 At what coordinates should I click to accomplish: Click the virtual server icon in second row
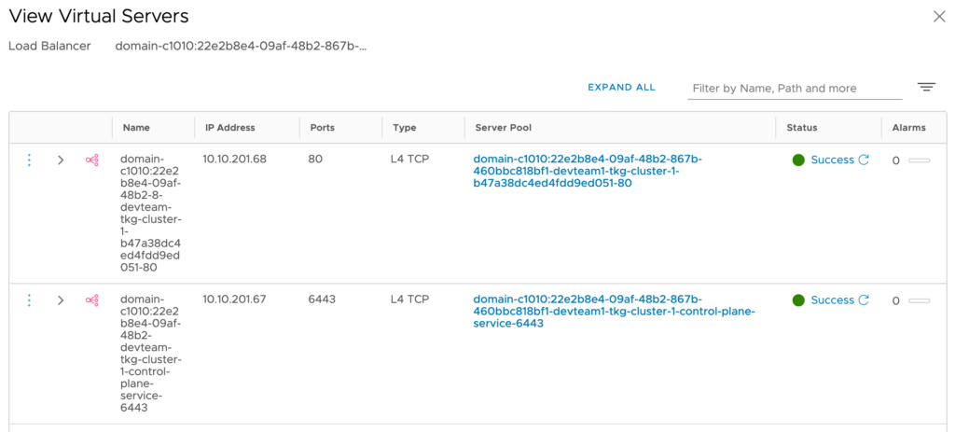coord(91,300)
